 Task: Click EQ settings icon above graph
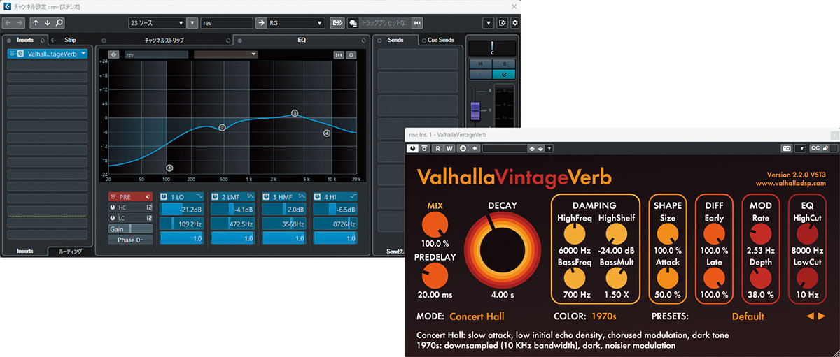click(351, 54)
